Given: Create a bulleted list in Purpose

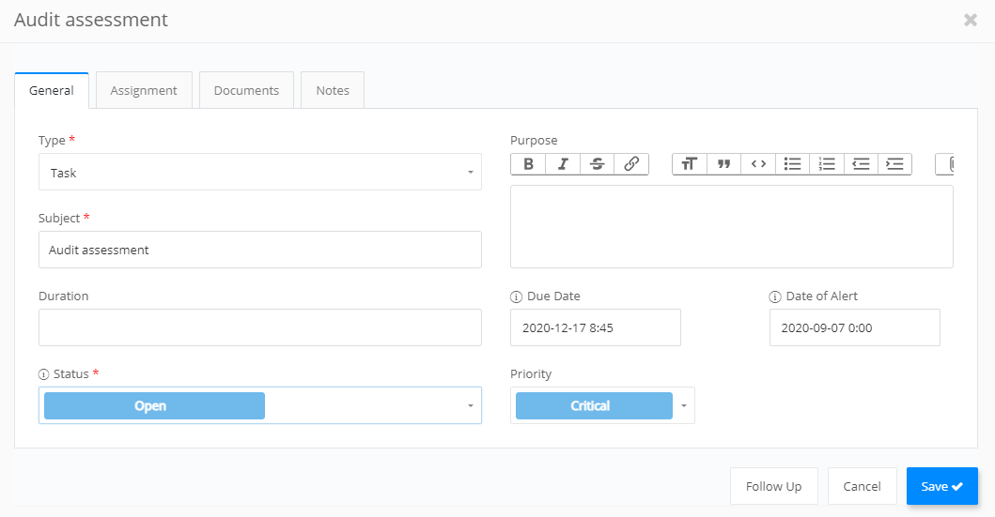Looking at the screenshot, I should coord(792,164).
